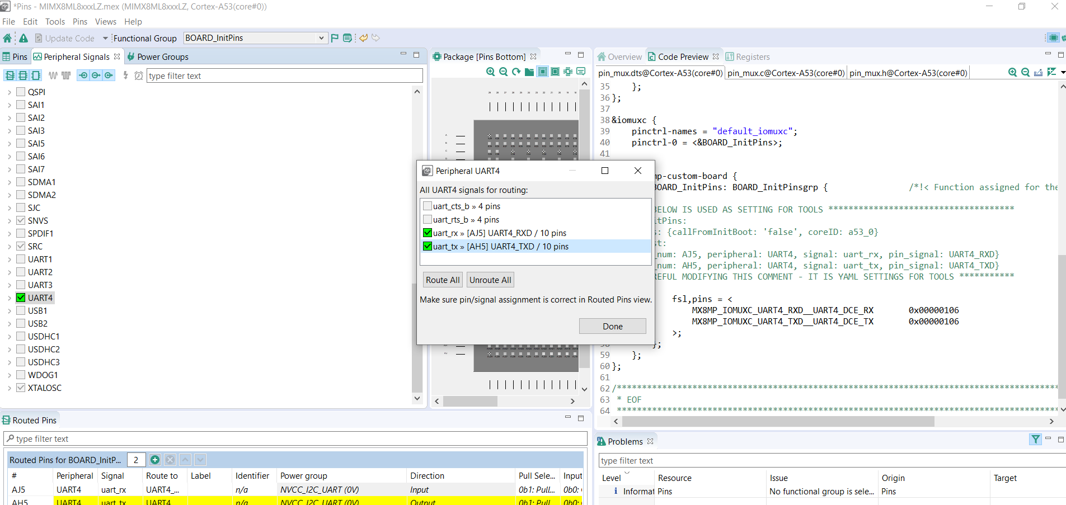Viewport: 1066px width, 505px height.
Task: Open the filter icon in the Problems panel
Action: pos(1035,440)
